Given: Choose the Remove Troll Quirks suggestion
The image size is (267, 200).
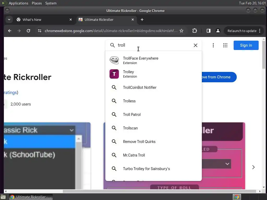Looking at the screenshot, I should 154,142.
